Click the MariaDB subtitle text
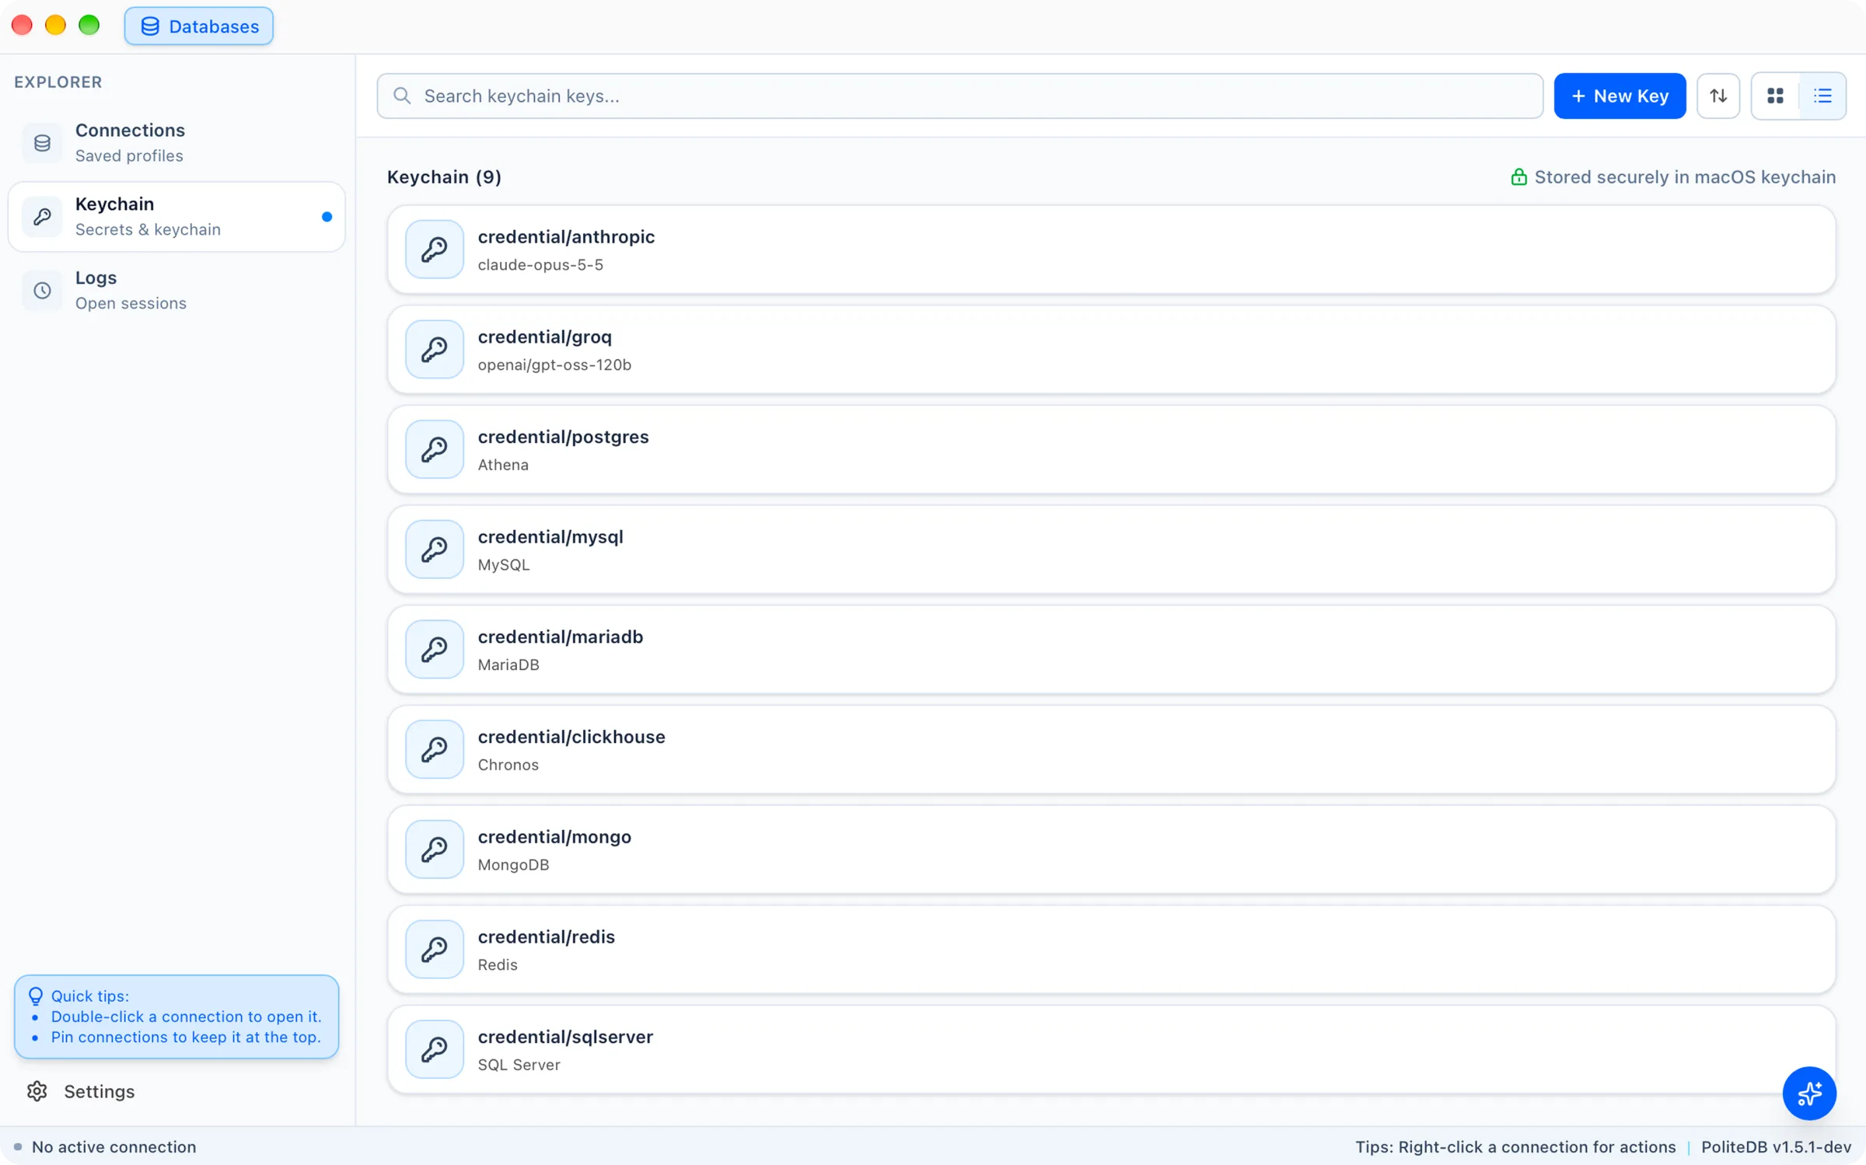The image size is (1866, 1165). click(508, 664)
